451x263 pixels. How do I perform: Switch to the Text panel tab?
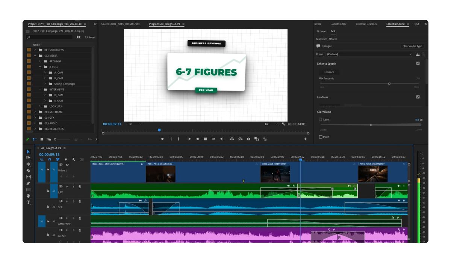click(x=416, y=24)
